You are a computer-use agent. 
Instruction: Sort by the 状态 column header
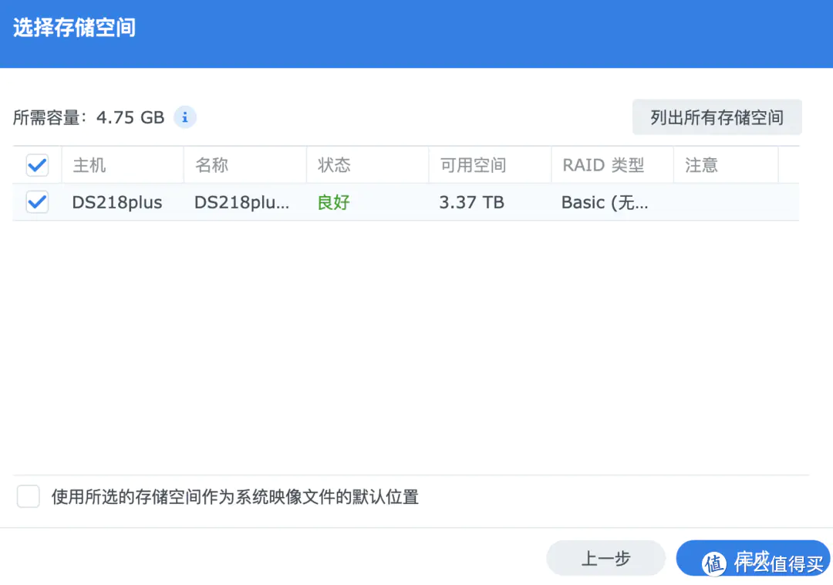334,165
